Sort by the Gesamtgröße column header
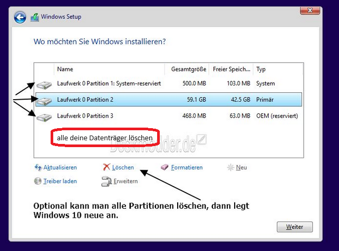 pyautogui.click(x=187, y=69)
